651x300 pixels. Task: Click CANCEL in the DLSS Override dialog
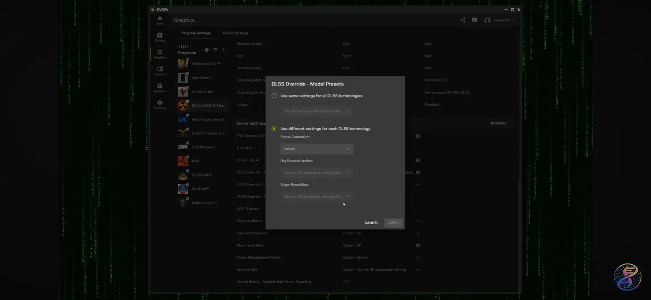click(x=371, y=223)
